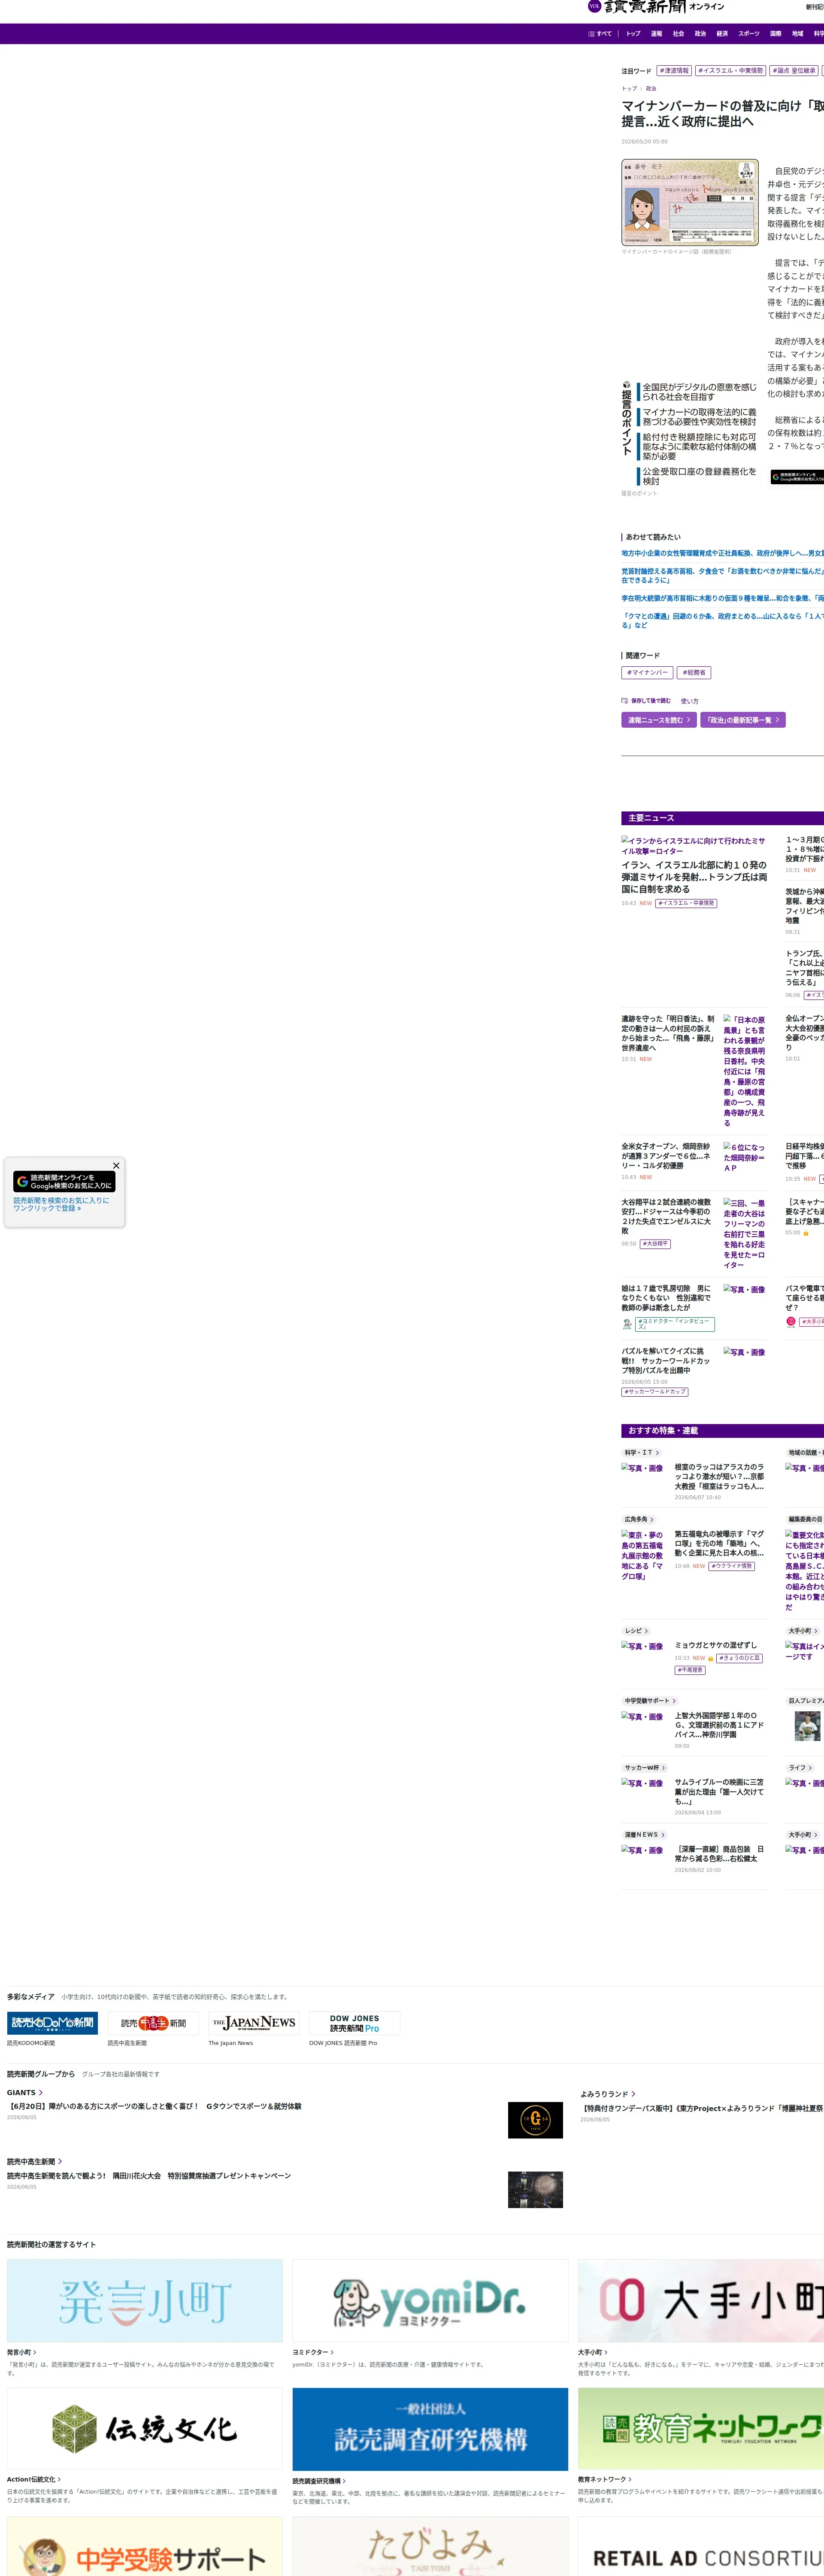This screenshot has width=824, height=2576.
Task: Open the 提言のポイント summary graphic
Action: tap(690, 433)
